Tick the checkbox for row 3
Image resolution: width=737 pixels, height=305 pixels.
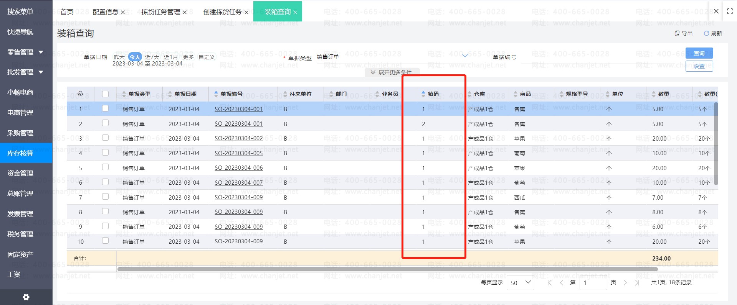coord(106,138)
